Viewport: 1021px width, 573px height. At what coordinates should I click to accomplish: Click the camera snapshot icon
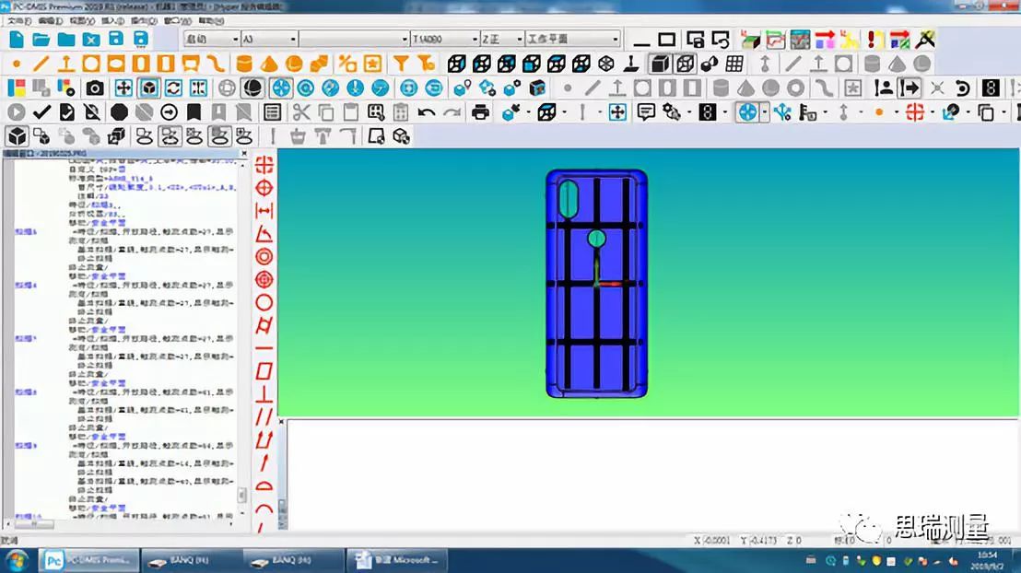point(95,88)
